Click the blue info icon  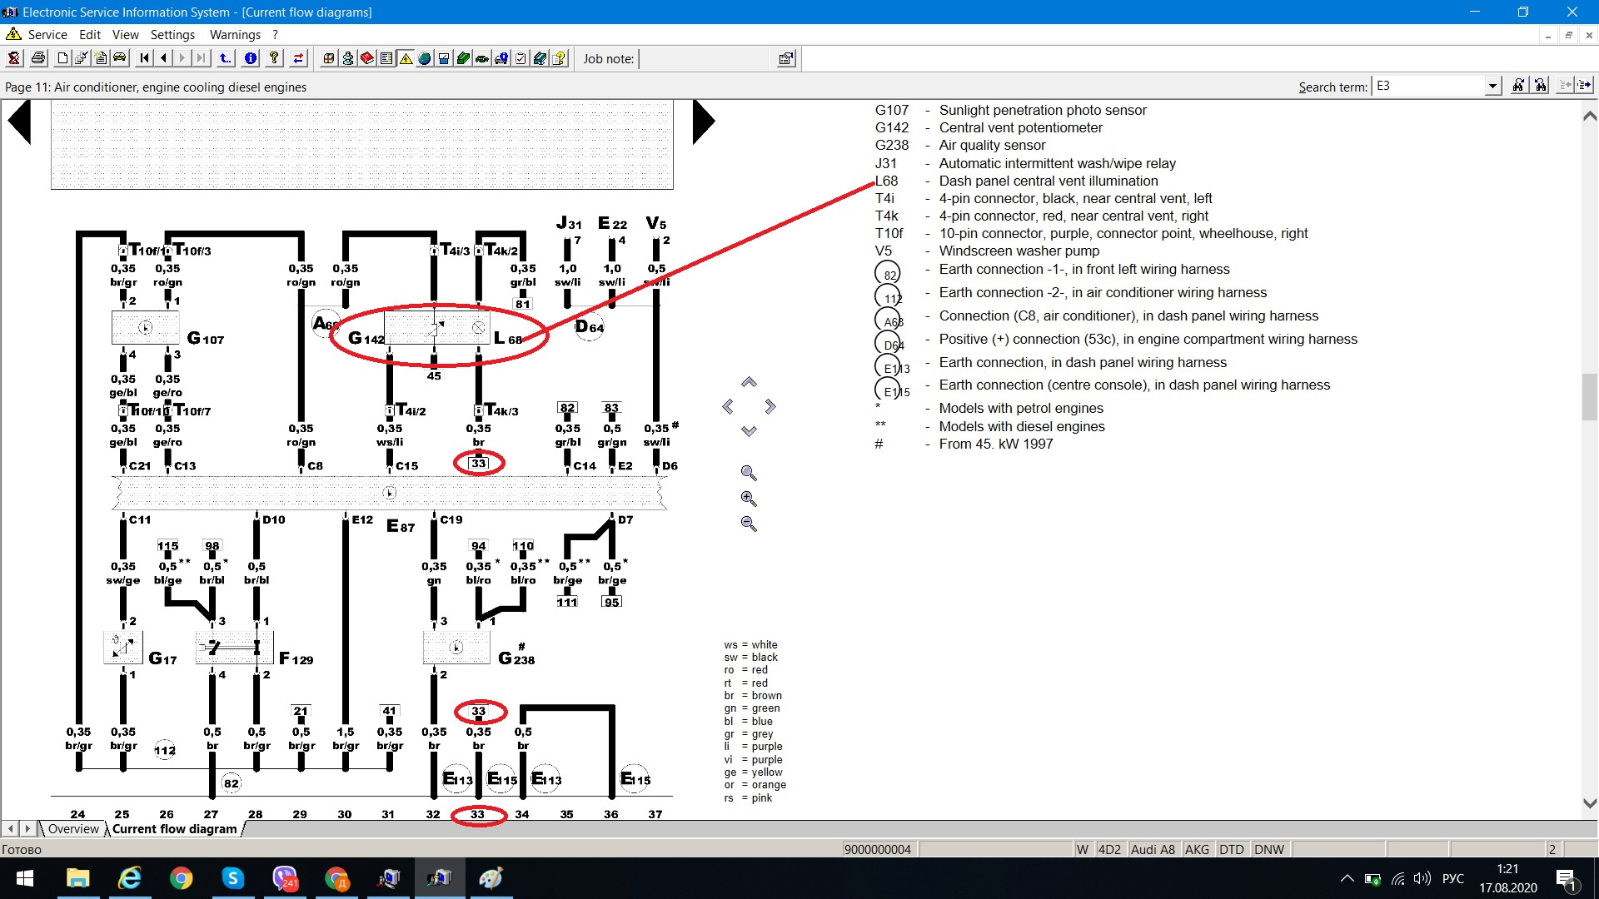[x=251, y=58]
